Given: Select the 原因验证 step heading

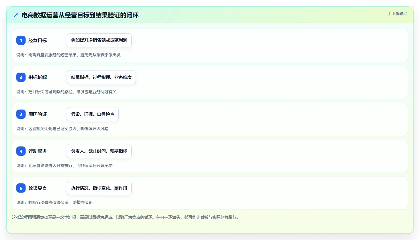Looking at the screenshot, I should point(38,114).
